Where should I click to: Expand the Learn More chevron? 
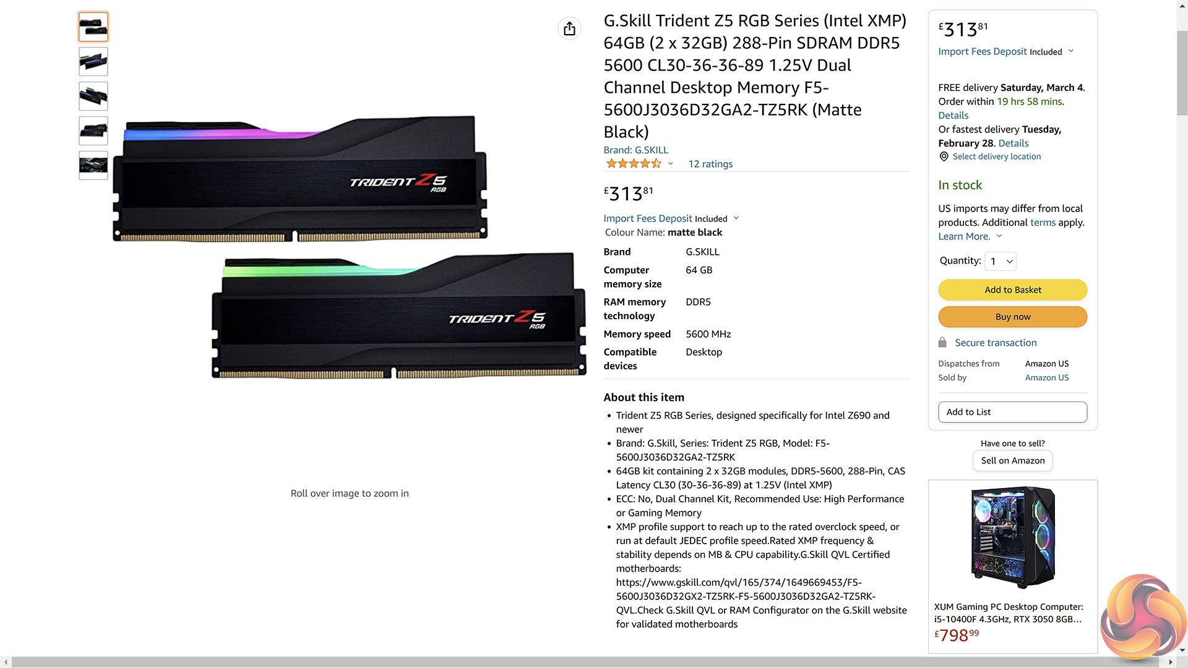999,236
